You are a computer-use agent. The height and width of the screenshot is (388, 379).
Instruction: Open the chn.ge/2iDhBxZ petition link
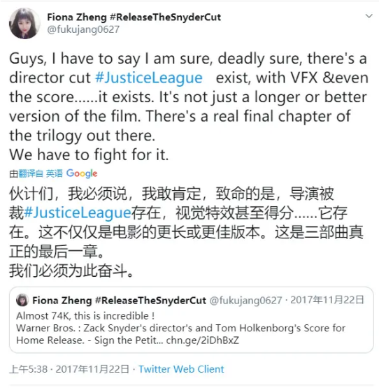click(x=202, y=340)
